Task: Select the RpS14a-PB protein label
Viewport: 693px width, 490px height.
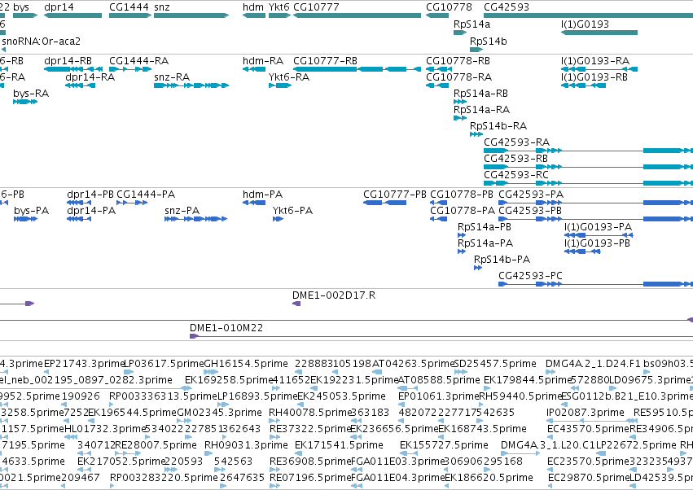Action: click(485, 226)
